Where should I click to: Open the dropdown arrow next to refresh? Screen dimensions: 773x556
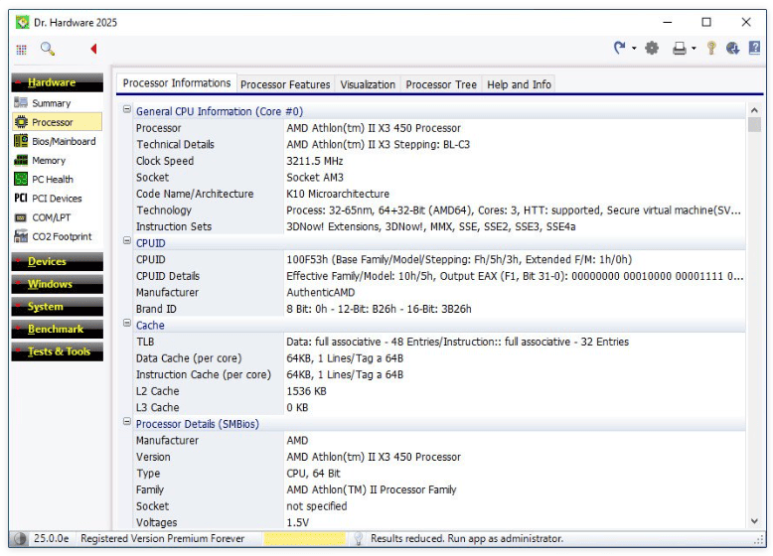pyautogui.click(x=634, y=49)
